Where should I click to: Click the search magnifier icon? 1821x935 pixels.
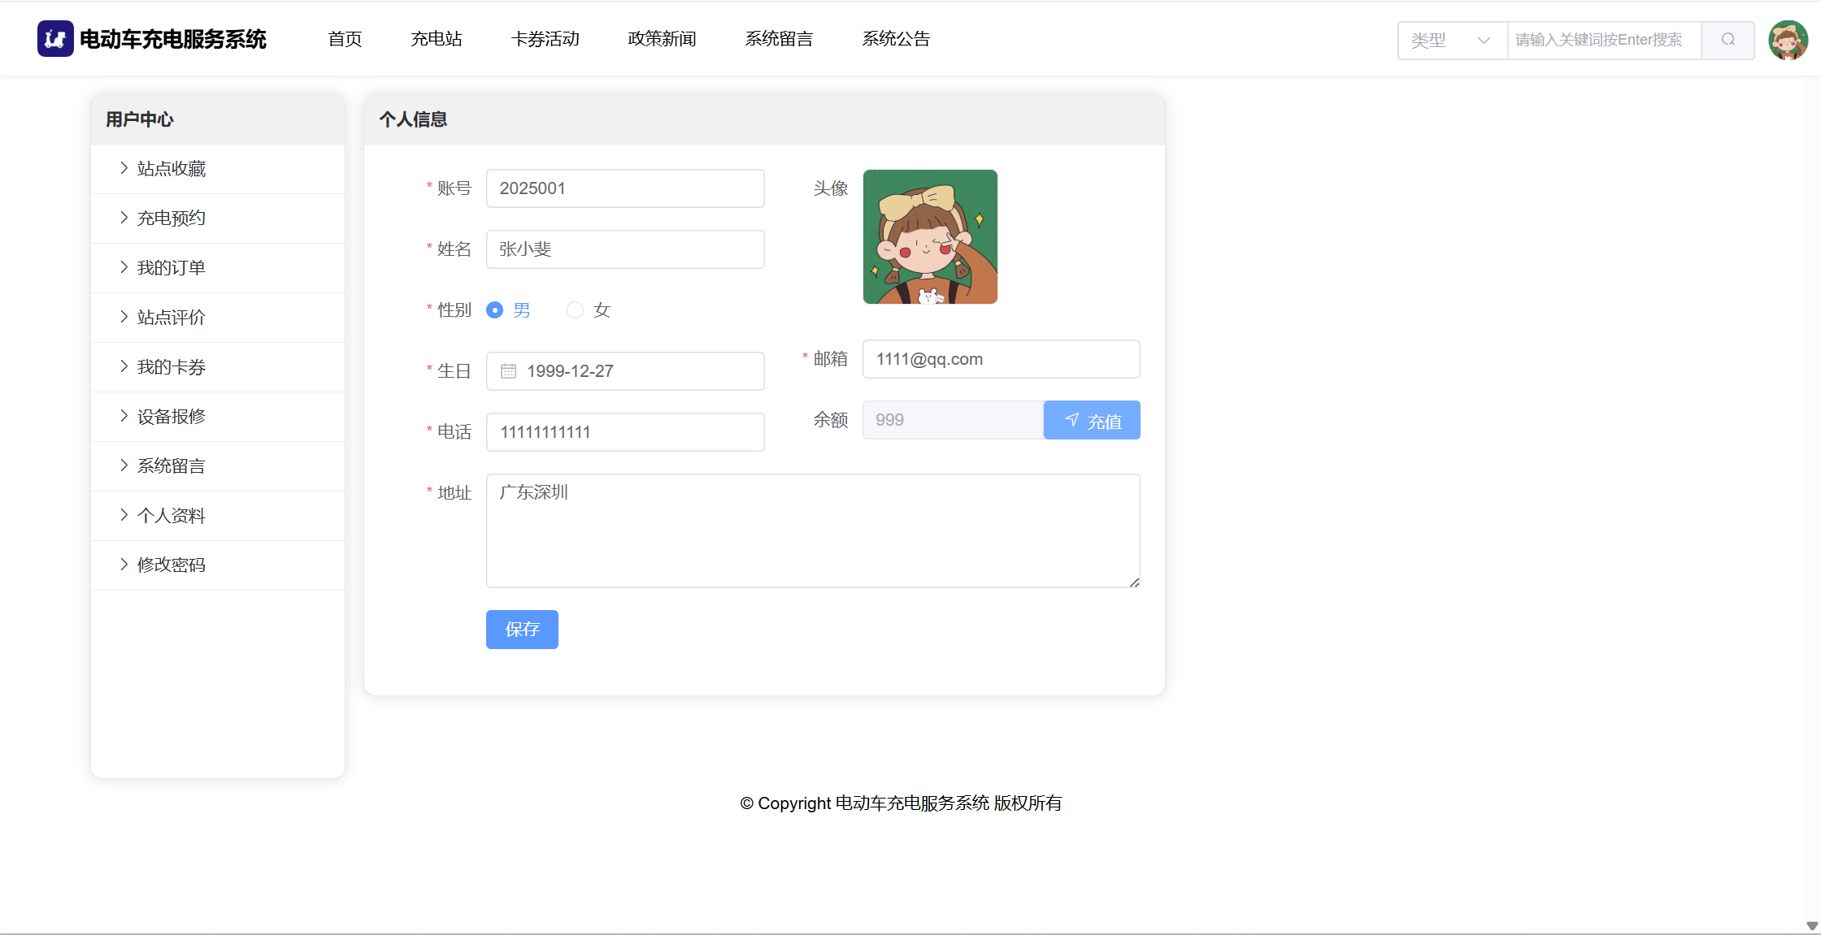pyautogui.click(x=1728, y=40)
